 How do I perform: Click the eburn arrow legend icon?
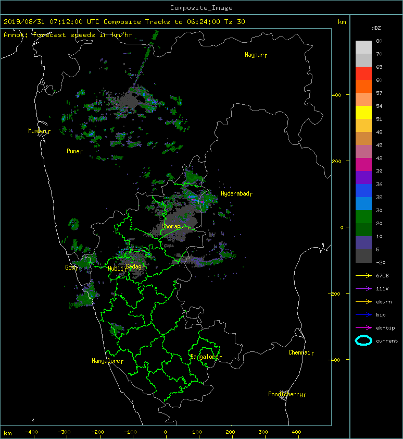click(x=363, y=301)
